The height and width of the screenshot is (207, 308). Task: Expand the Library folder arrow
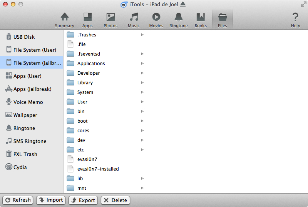[142, 82]
